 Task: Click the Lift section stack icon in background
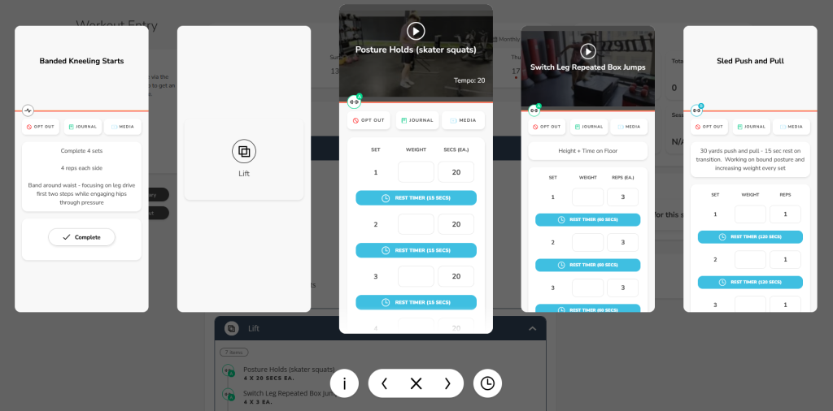231,329
